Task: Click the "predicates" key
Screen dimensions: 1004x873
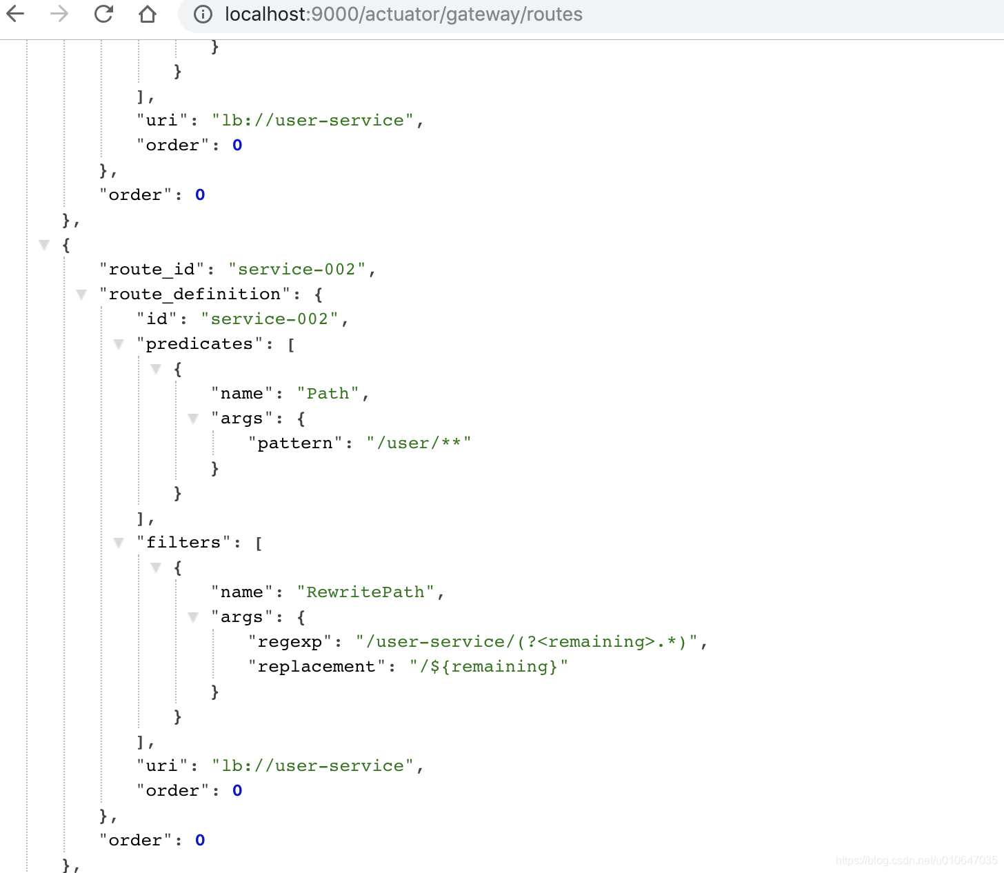Action: coord(200,343)
